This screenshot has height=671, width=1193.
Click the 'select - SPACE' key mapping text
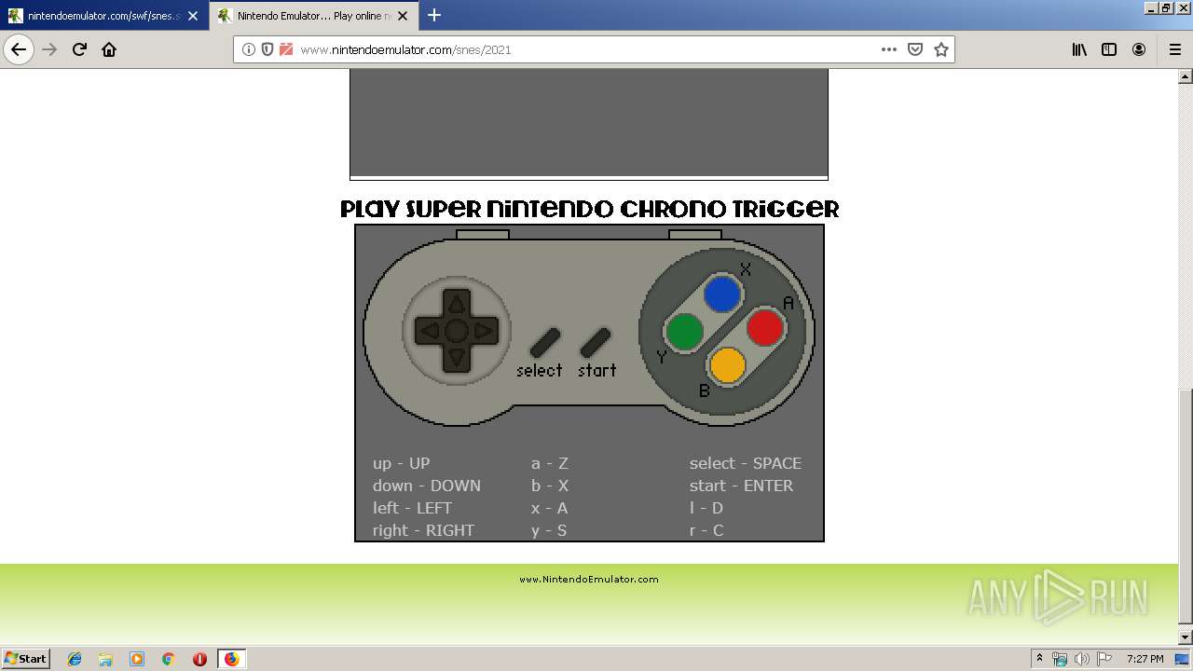(x=746, y=463)
